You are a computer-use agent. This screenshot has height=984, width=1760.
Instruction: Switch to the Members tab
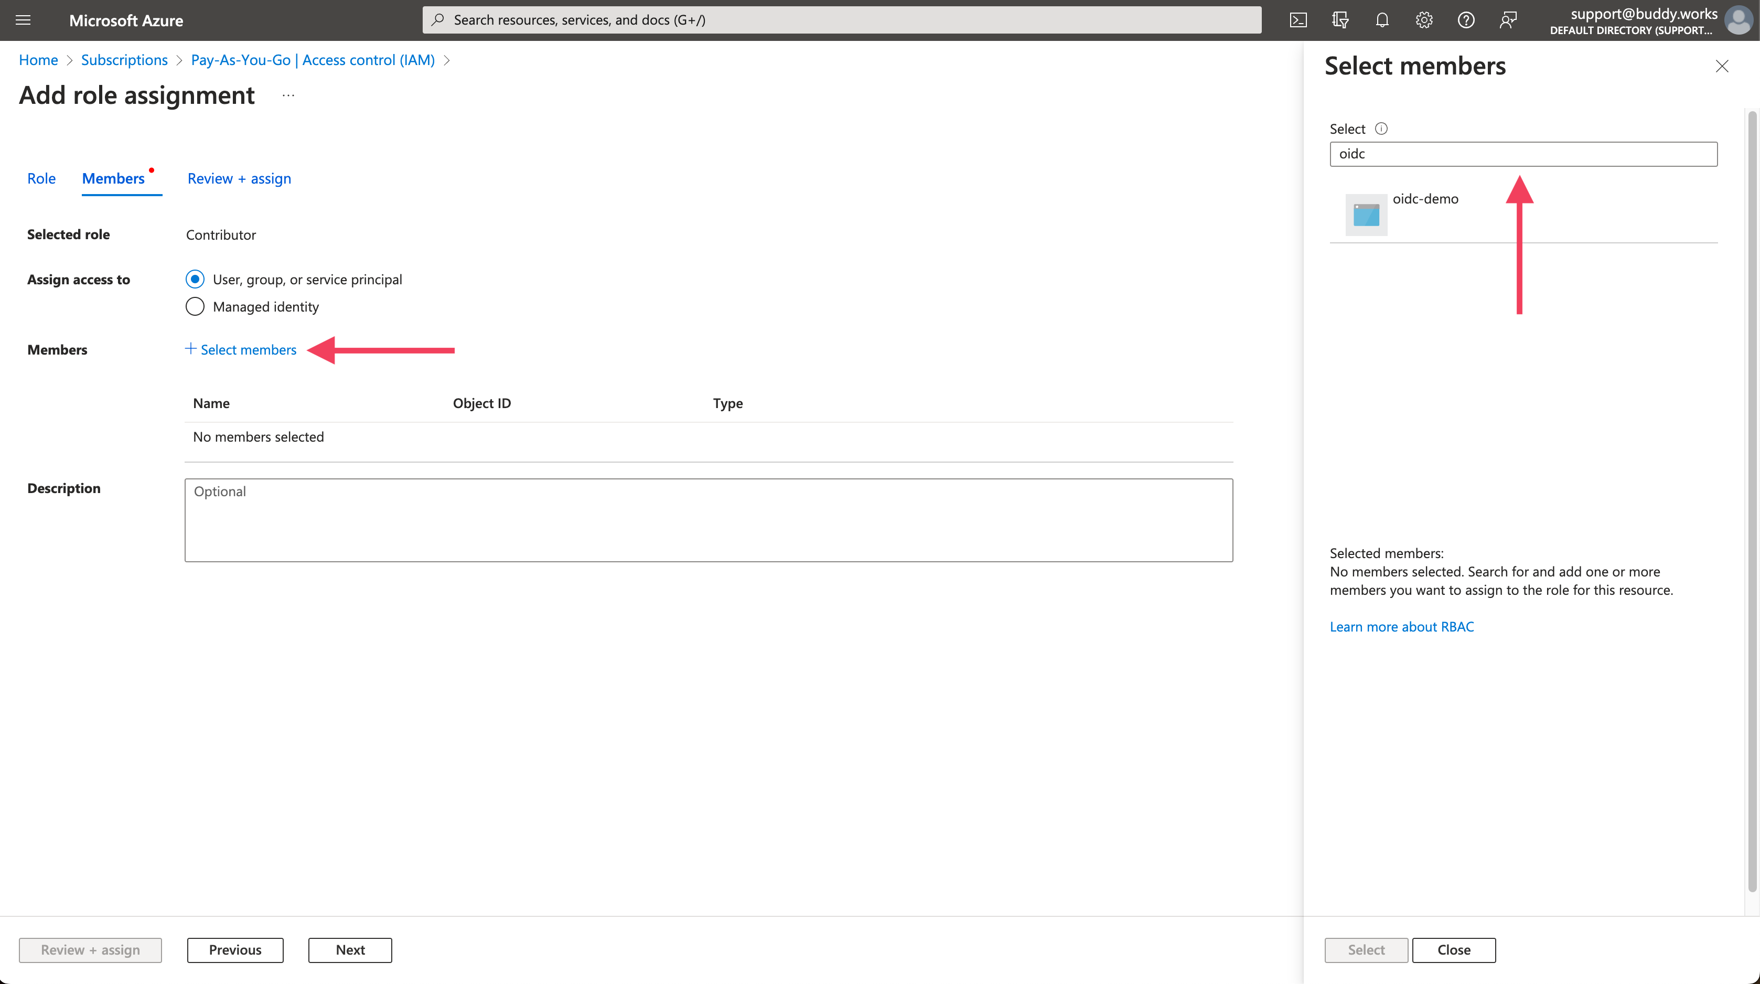tap(113, 178)
